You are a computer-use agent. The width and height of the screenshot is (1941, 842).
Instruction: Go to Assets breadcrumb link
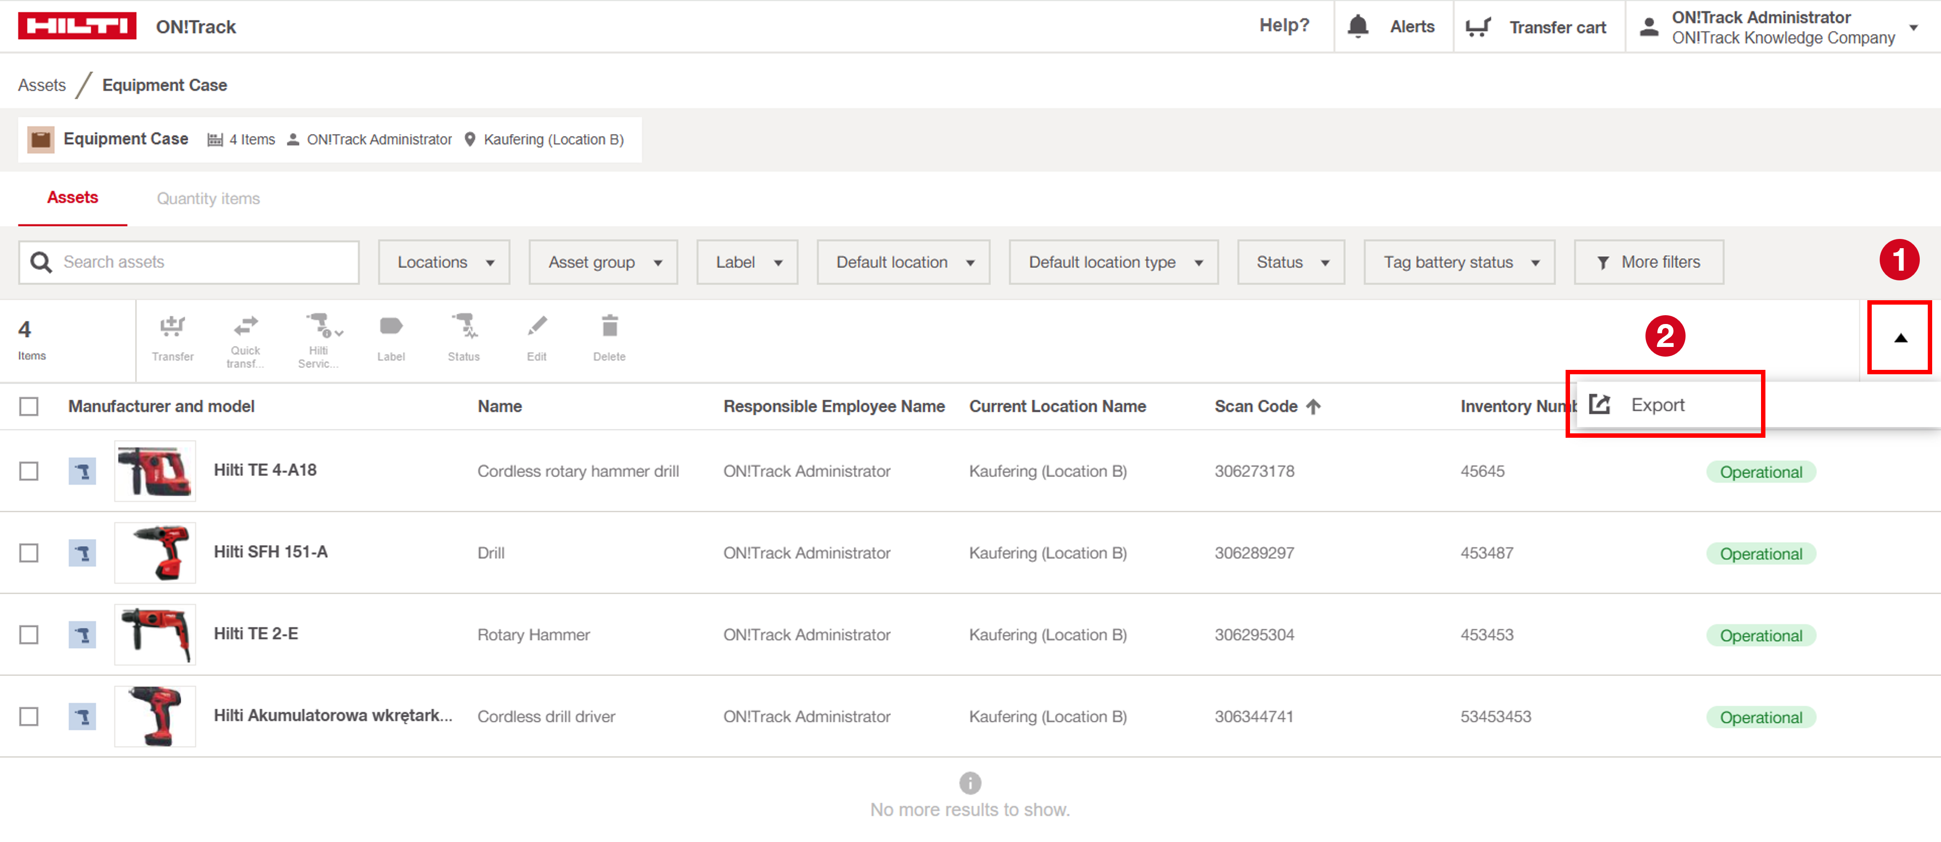42,85
